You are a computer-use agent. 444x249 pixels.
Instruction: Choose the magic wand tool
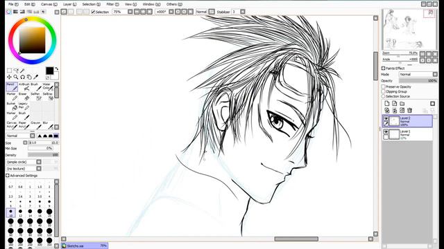pos(22,71)
